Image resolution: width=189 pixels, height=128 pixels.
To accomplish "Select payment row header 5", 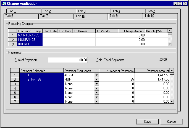I will [x=15, y=93].
